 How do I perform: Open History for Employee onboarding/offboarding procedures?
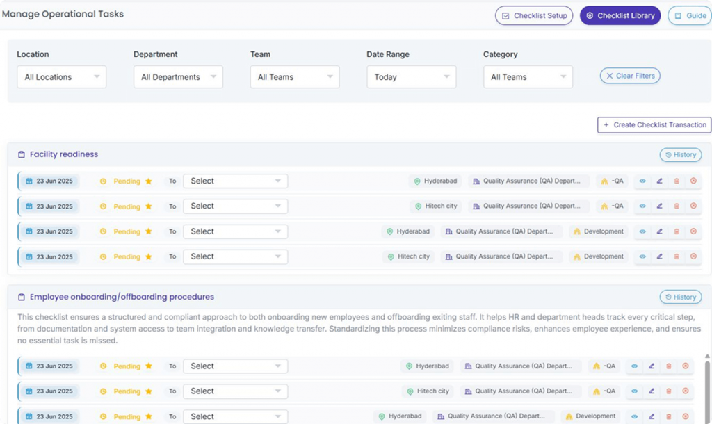tap(680, 297)
